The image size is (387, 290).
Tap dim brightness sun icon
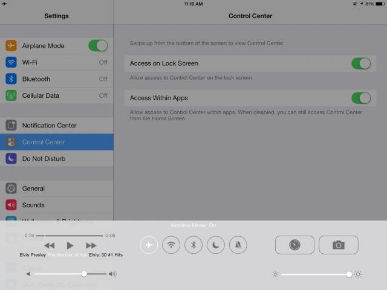275,274
